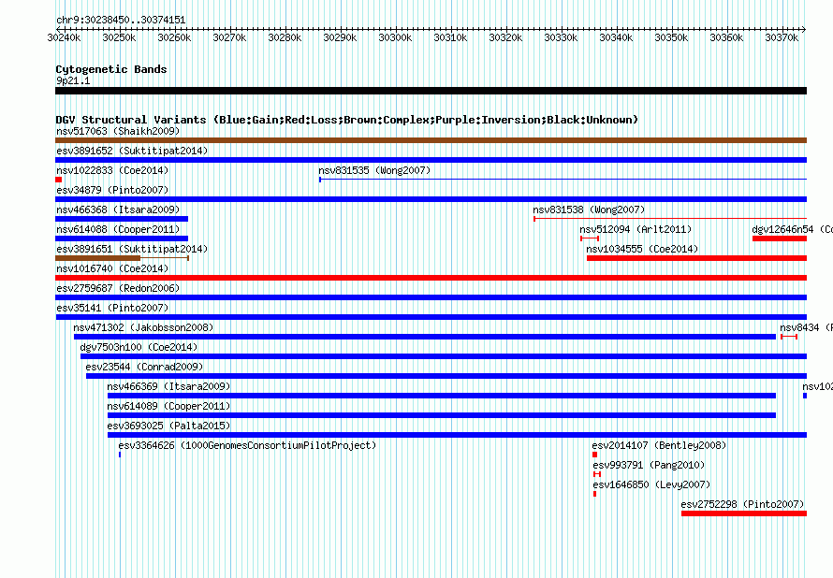Select the nsv471302 (Jakobsson2008) label
The height and width of the screenshot is (578, 833).
[143, 327]
